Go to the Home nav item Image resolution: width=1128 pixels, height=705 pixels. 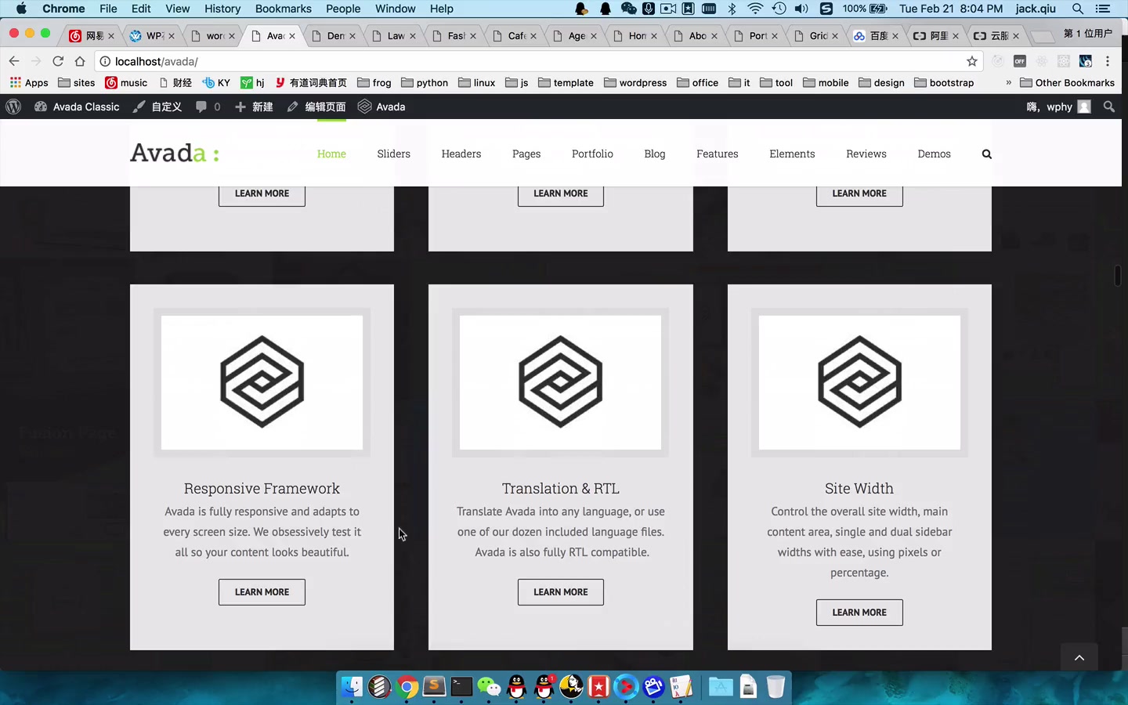331,154
